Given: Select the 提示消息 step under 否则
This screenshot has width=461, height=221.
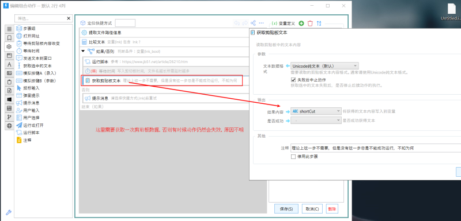Looking at the screenshot, I should coord(166,98).
